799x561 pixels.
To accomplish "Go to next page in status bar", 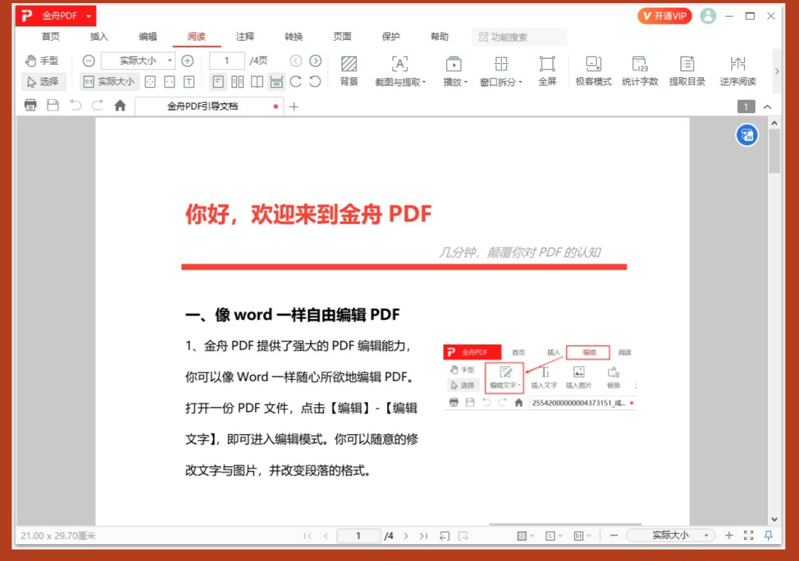I will (x=405, y=535).
